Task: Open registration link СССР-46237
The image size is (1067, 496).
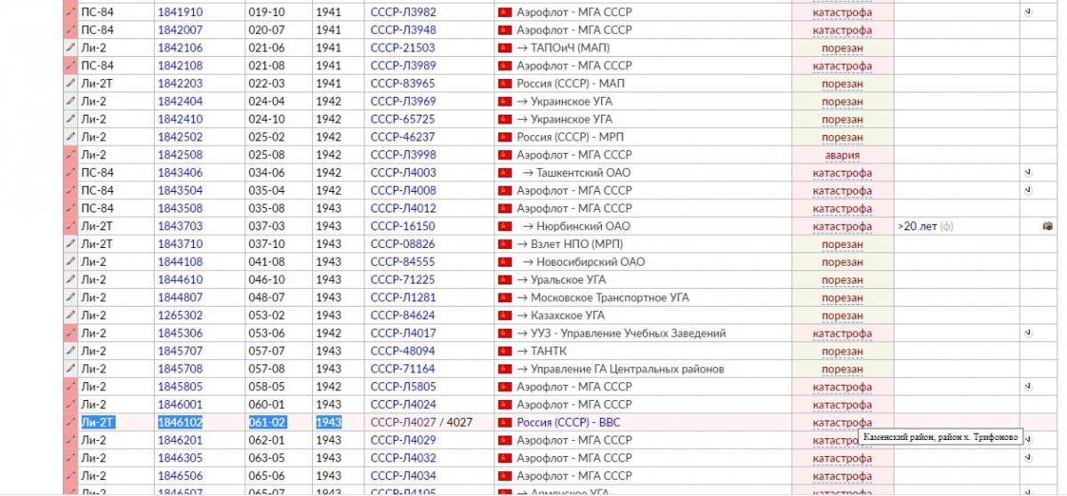Action: click(x=403, y=137)
